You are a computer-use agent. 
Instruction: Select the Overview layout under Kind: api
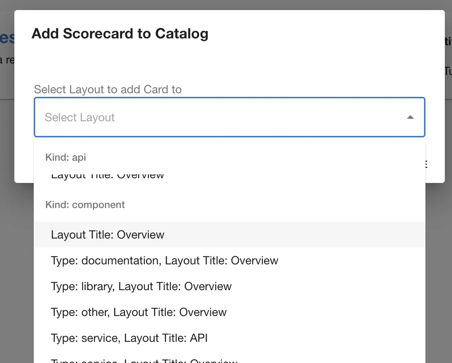107,175
